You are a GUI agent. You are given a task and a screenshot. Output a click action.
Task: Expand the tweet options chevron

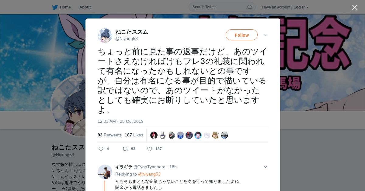coord(265,35)
